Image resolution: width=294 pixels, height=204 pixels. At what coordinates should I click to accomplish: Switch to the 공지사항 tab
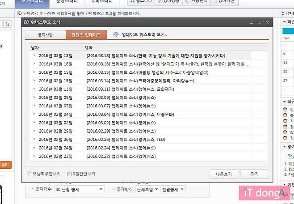click(46, 35)
